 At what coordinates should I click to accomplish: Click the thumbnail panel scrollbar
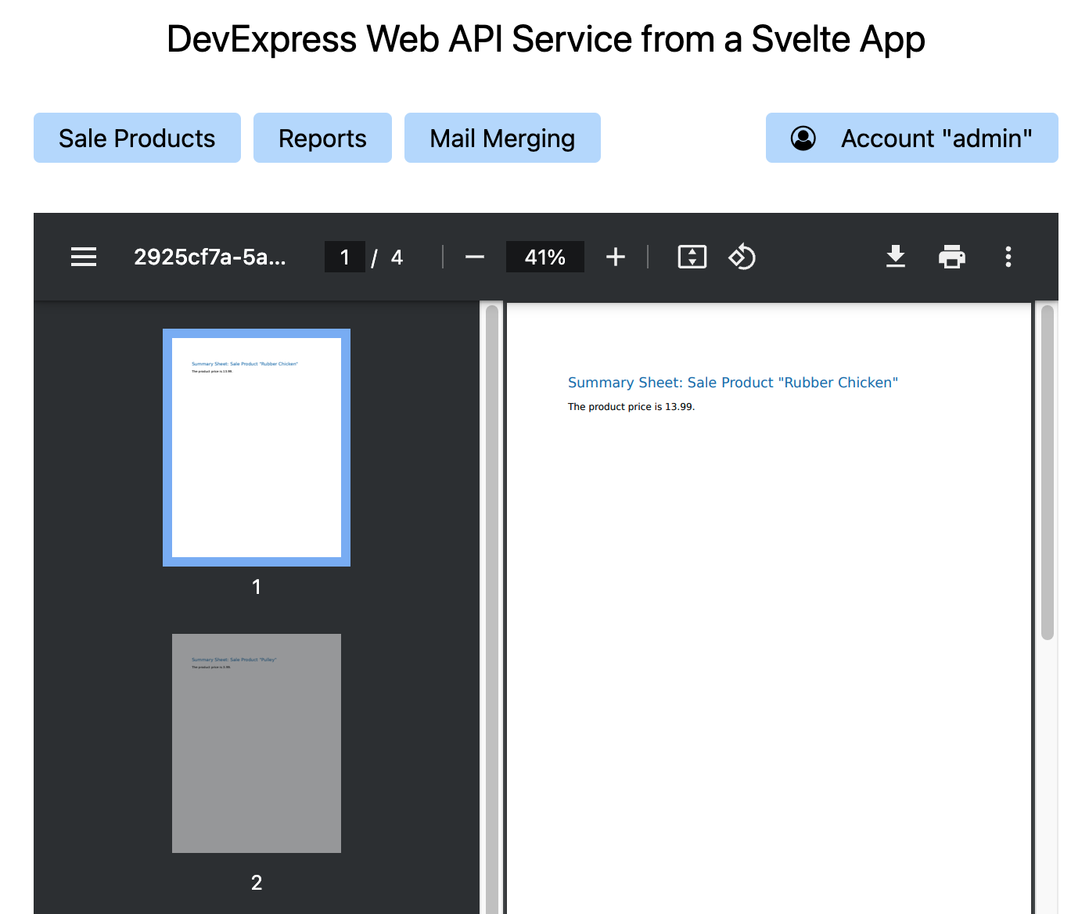click(x=492, y=609)
